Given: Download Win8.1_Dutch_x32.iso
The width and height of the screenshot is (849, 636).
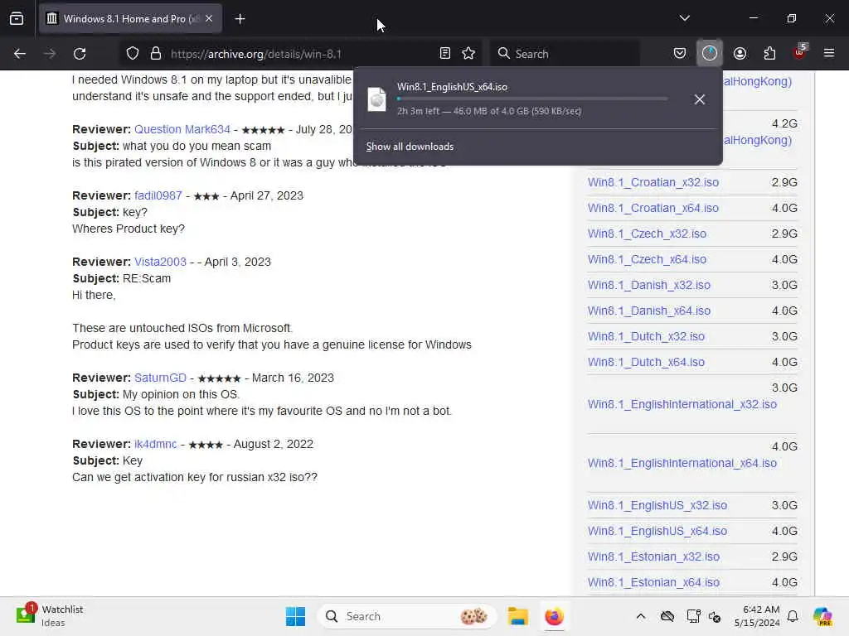Looking at the screenshot, I should tap(647, 336).
